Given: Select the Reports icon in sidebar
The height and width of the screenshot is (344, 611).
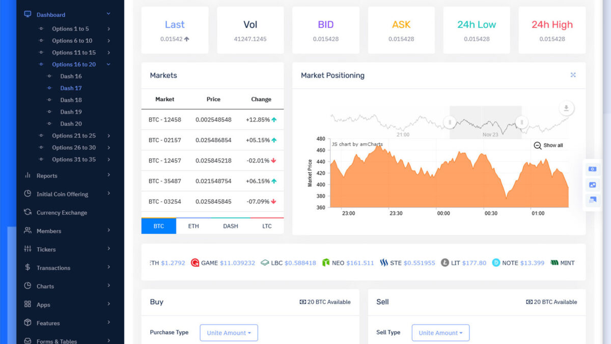Looking at the screenshot, I should pos(26,175).
